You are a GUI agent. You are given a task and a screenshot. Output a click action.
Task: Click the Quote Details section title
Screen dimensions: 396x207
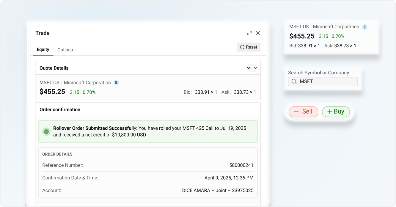pos(54,68)
